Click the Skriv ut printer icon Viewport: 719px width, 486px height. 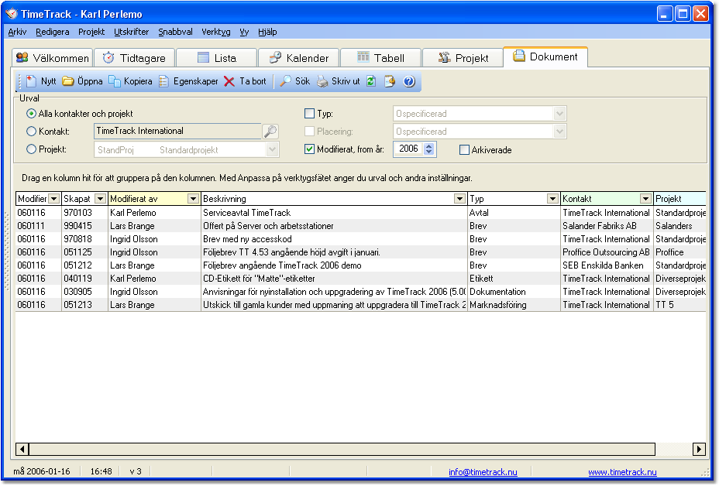point(323,81)
